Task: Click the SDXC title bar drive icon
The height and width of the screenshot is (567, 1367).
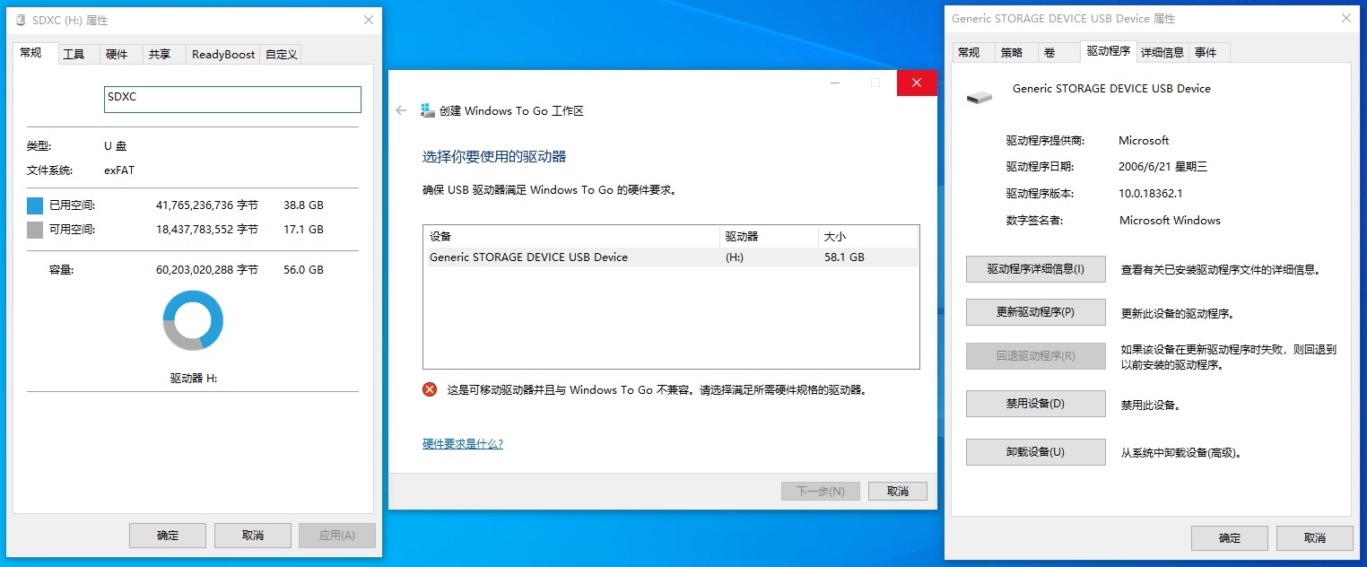Action: 22,21
